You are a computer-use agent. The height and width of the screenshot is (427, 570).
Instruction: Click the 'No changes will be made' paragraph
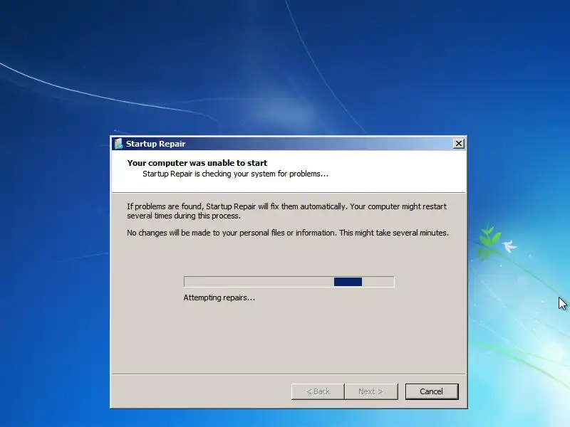tap(288, 233)
